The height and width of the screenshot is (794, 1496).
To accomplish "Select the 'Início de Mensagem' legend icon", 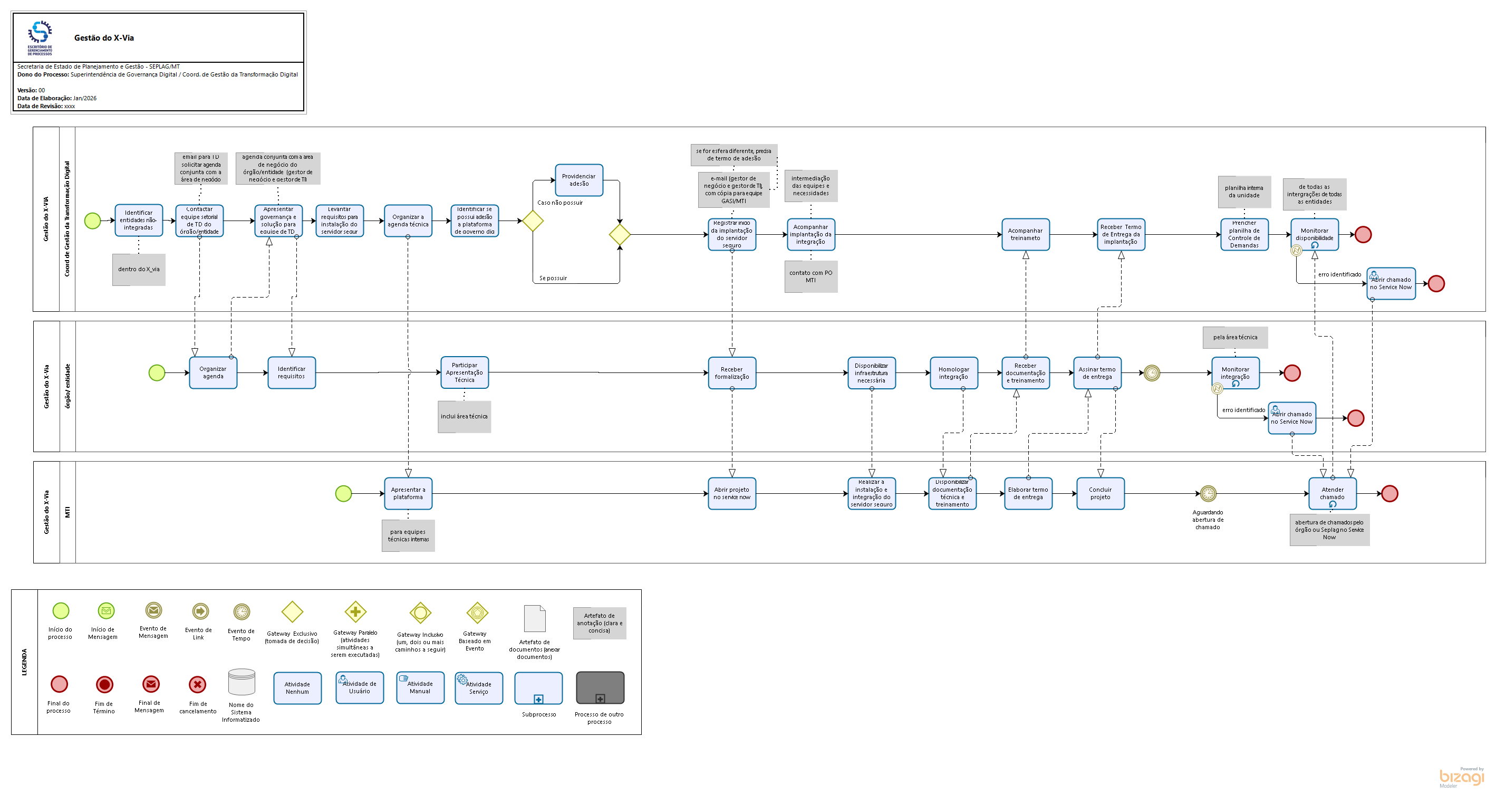I will 105,611.
